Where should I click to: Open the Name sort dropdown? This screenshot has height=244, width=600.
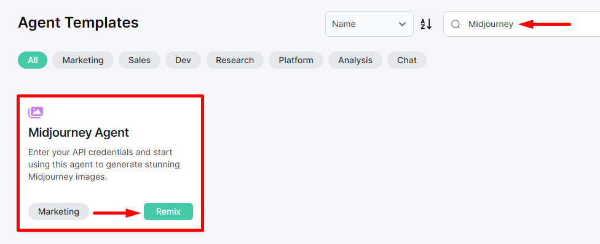click(369, 24)
